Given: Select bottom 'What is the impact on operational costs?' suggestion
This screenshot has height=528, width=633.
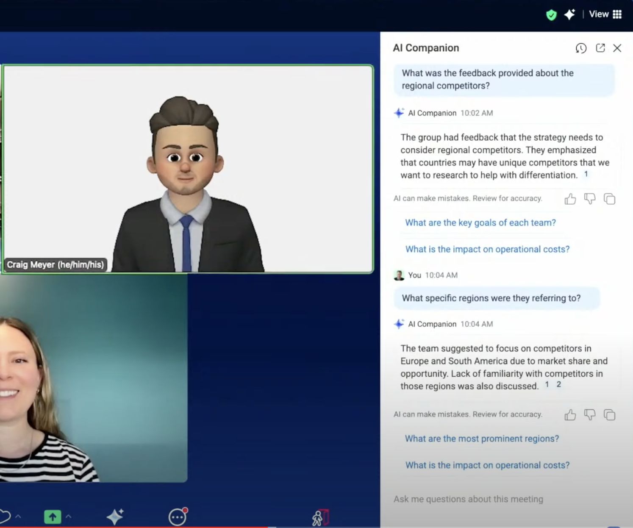Looking at the screenshot, I should pos(487,465).
